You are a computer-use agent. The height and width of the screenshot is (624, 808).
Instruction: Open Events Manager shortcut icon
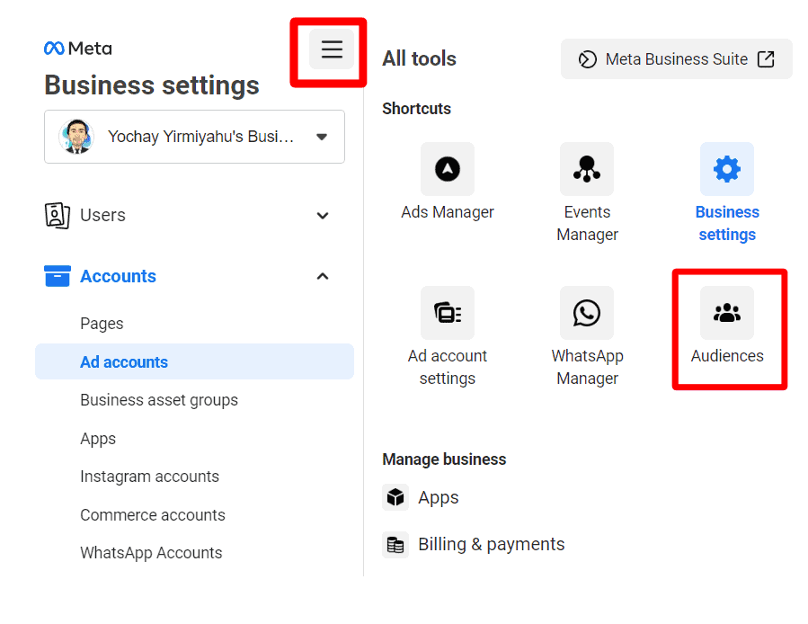(x=587, y=169)
